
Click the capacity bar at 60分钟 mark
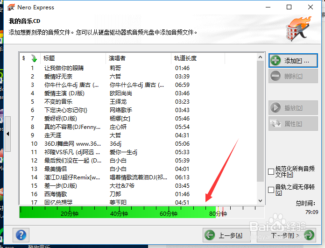[169, 213]
